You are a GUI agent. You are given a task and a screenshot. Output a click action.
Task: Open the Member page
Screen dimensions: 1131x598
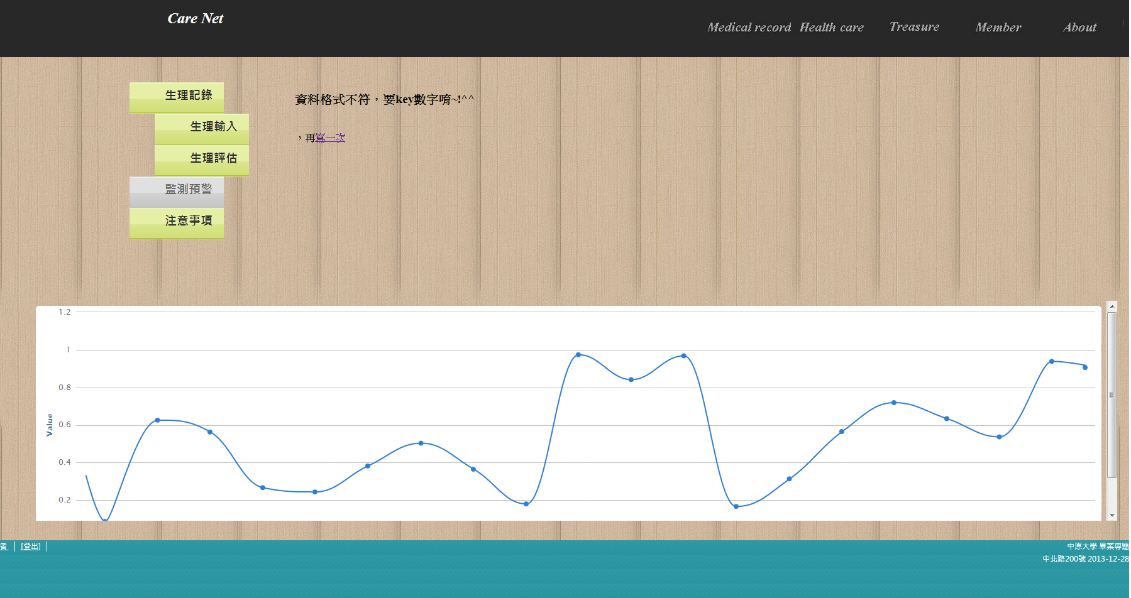(998, 28)
